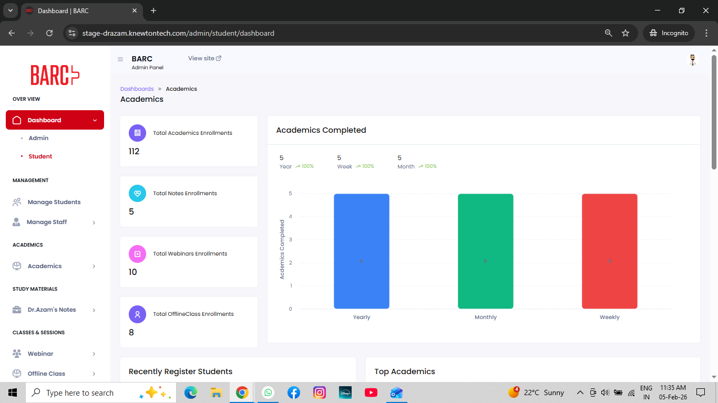Go to Dashboards breadcrumb link
718x403 pixels.
[137, 89]
